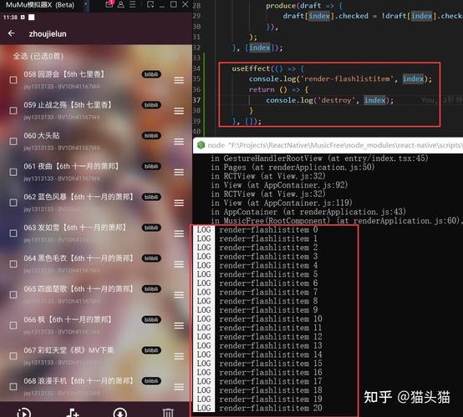
Task: Check the box for 063 发如雪
Action: tap(13, 234)
